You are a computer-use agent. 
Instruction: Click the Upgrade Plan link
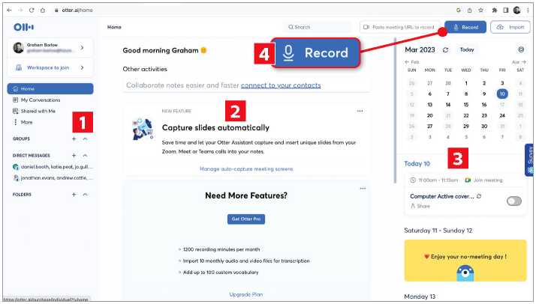[x=246, y=294]
